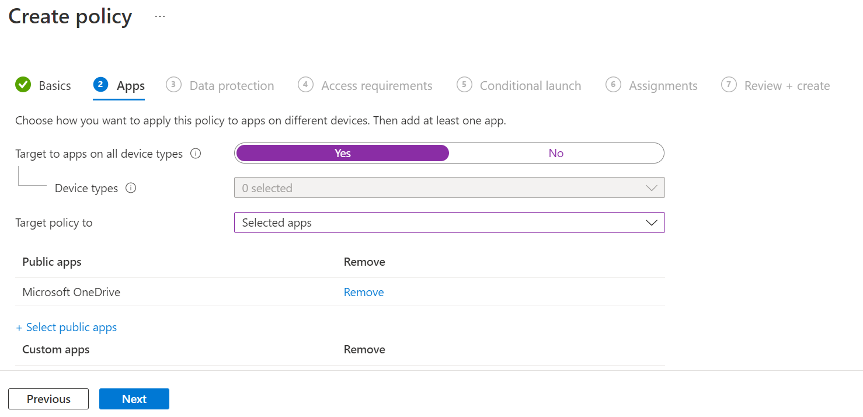This screenshot has width=863, height=417.
Task: Click the info icon beside Target to apps on all device types
Action: [x=196, y=154]
